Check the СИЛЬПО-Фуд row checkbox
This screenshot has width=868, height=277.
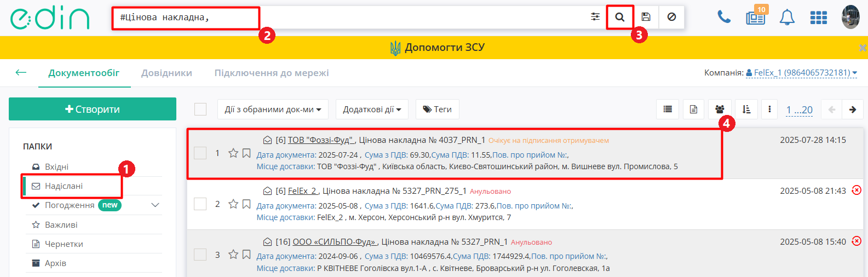(x=200, y=255)
